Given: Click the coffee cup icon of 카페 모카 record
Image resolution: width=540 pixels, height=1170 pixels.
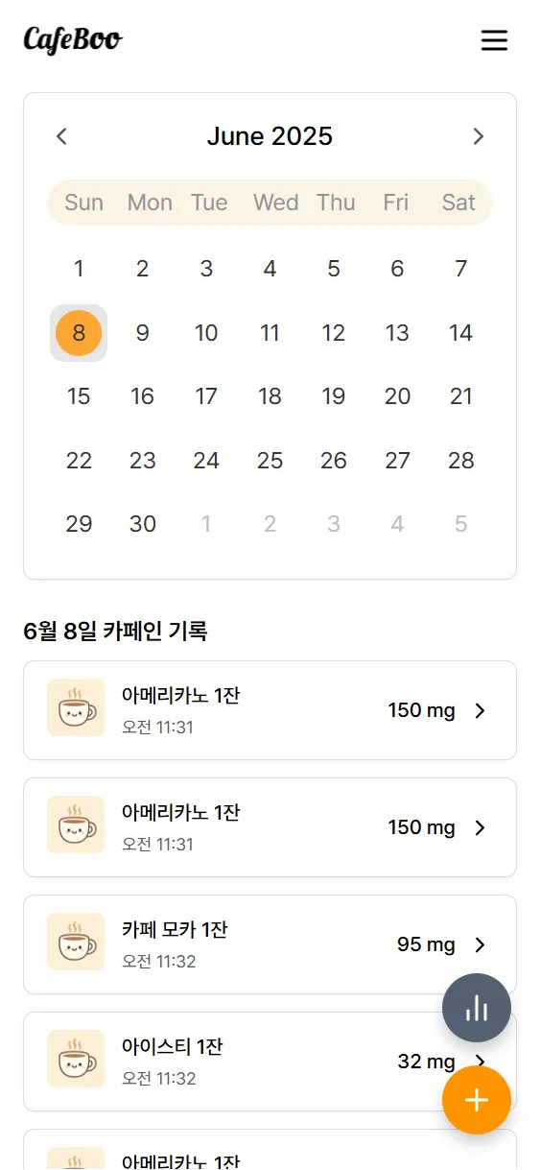Looking at the screenshot, I should coord(76,944).
